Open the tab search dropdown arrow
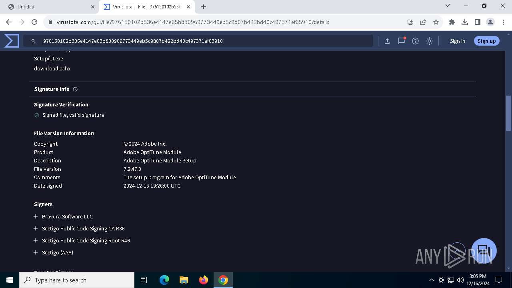This screenshot has width=512, height=288. point(448,6)
